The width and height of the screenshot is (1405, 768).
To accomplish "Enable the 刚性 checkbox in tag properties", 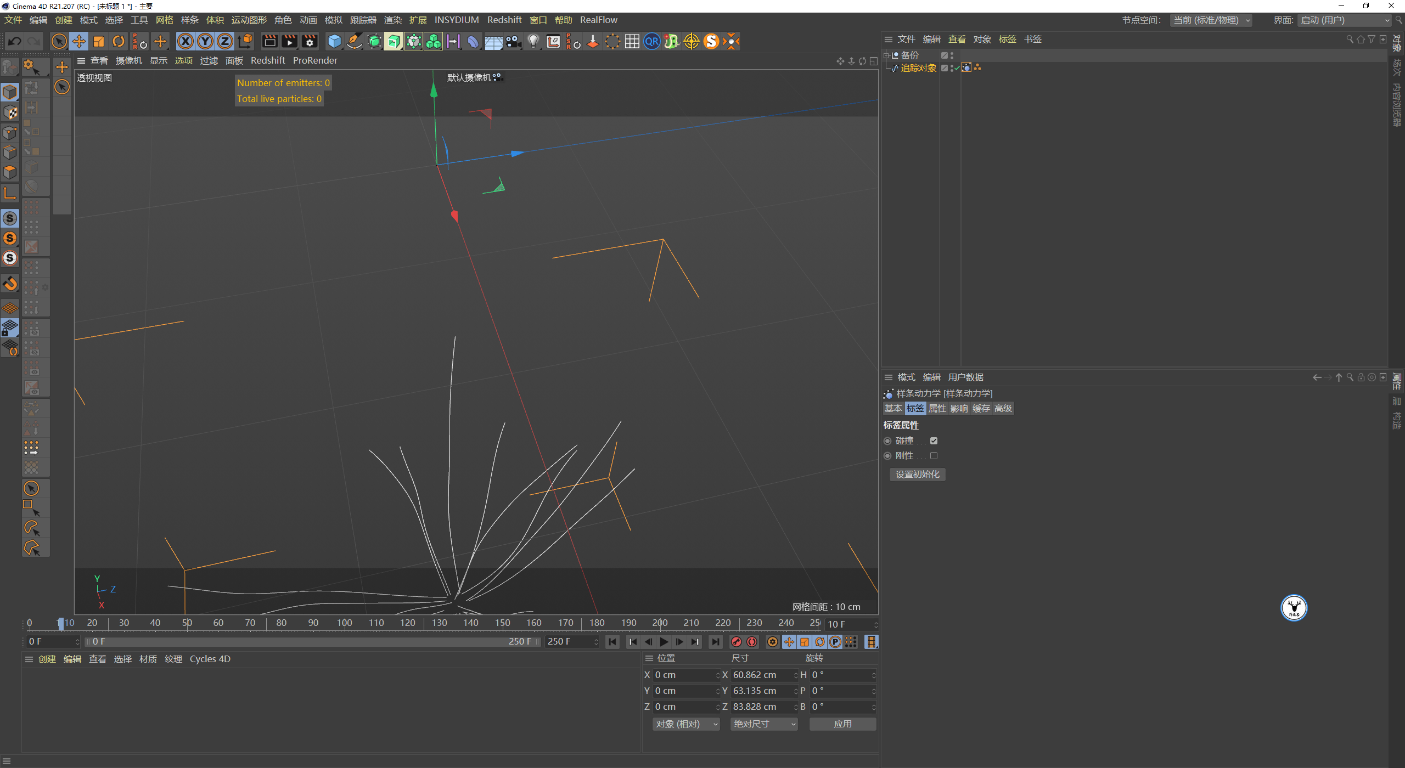I will click(935, 455).
